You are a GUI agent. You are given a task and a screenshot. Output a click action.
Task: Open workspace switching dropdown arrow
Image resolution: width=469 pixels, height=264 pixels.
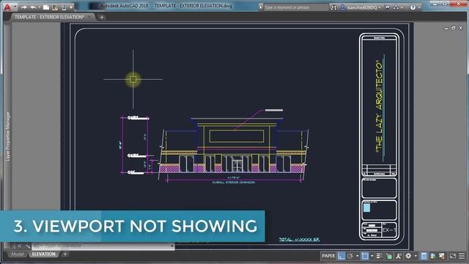click(416, 256)
